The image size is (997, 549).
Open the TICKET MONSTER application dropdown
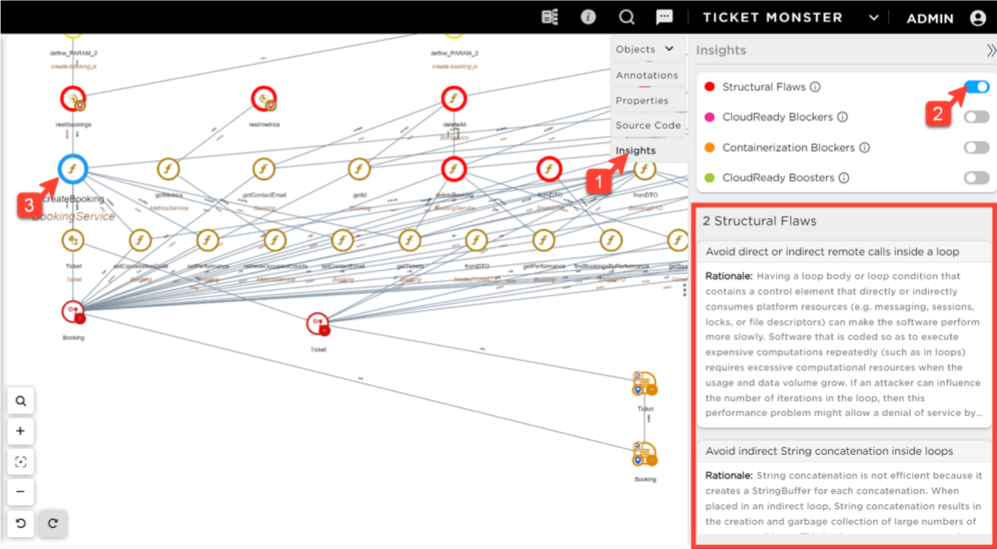pyautogui.click(x=873, y=18)
